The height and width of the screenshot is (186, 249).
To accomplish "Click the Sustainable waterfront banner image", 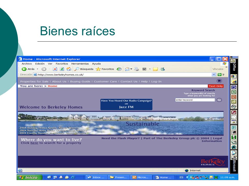I will [121, 123].
